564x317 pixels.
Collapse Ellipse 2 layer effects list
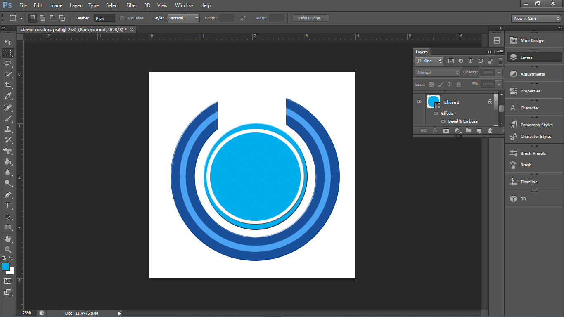coord(496,102)
